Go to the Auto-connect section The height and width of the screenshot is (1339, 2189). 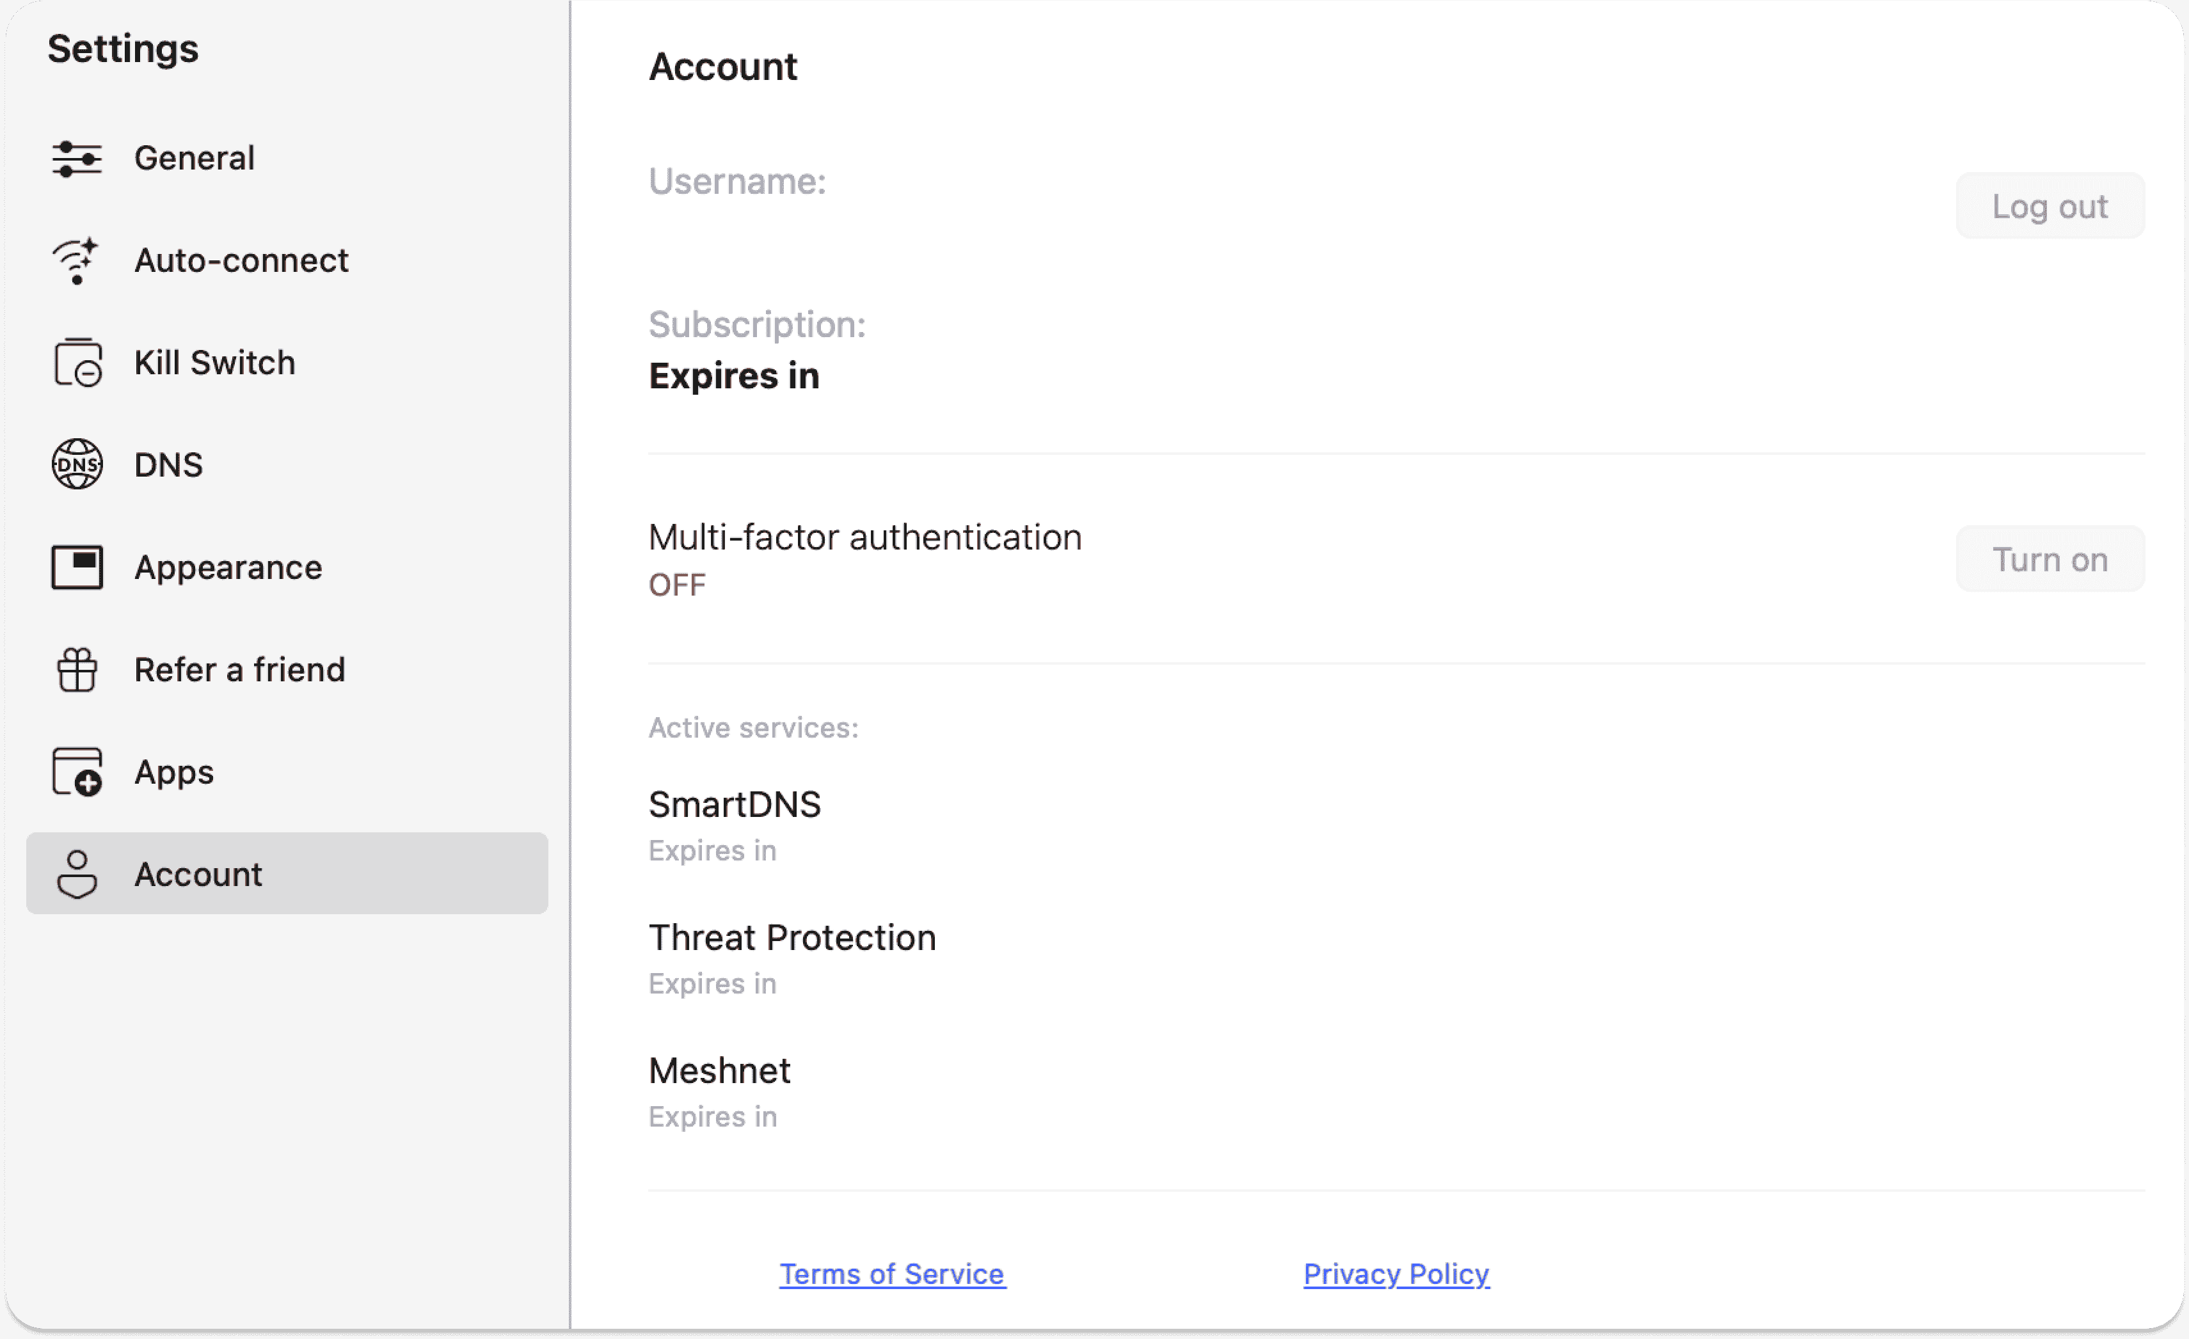coord(287,260)
